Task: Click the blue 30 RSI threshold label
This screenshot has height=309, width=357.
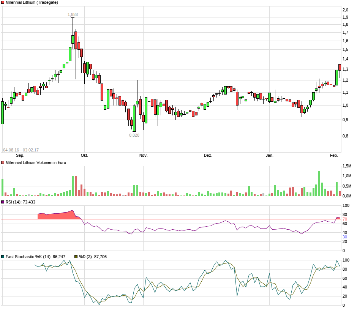Action: [344, 237]
